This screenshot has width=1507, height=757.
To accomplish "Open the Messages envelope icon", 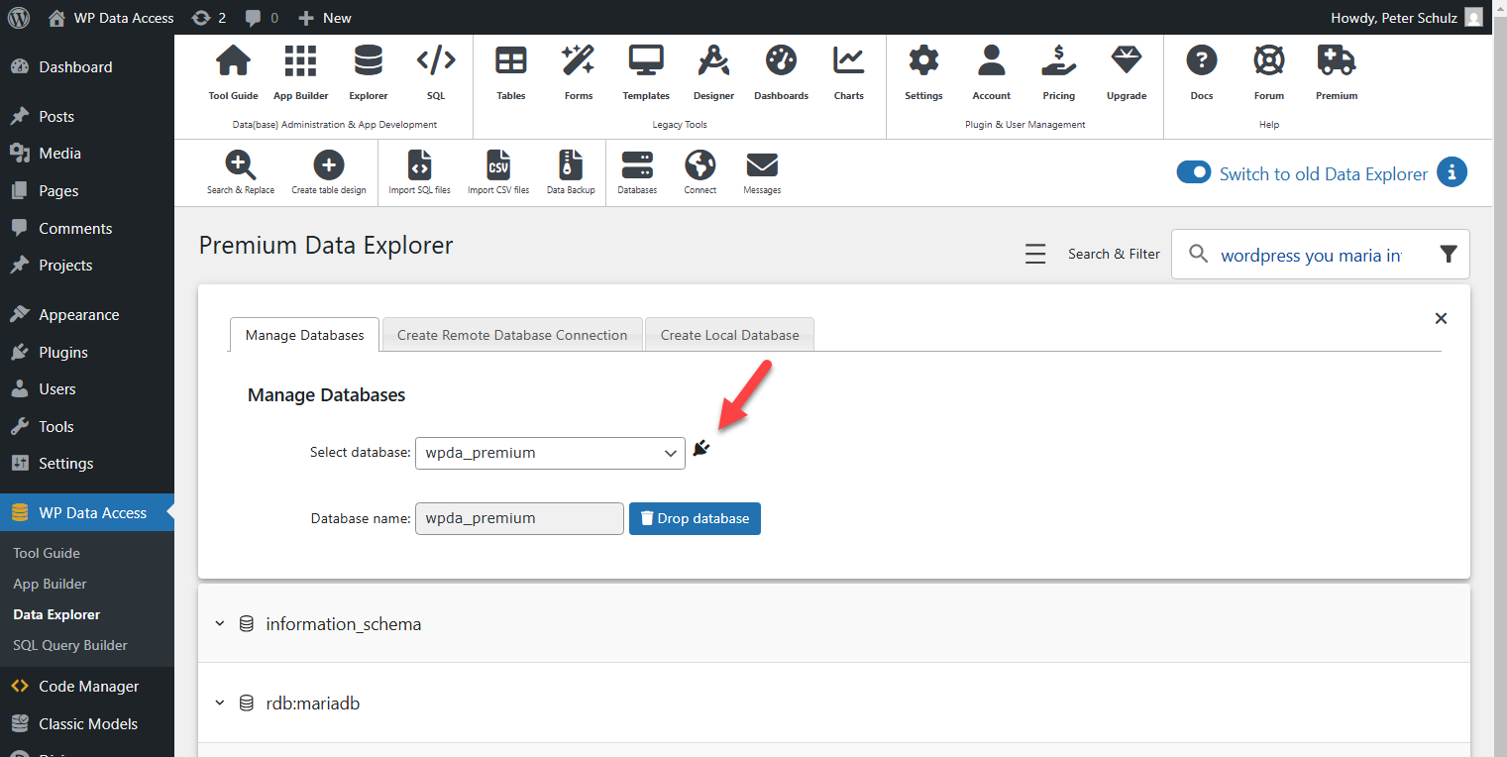I will (x=762, y=165).
